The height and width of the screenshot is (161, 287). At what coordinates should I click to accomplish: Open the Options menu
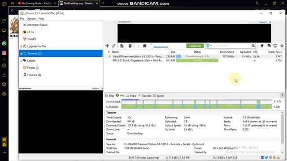pyautogui.click(x=31, y=19)
